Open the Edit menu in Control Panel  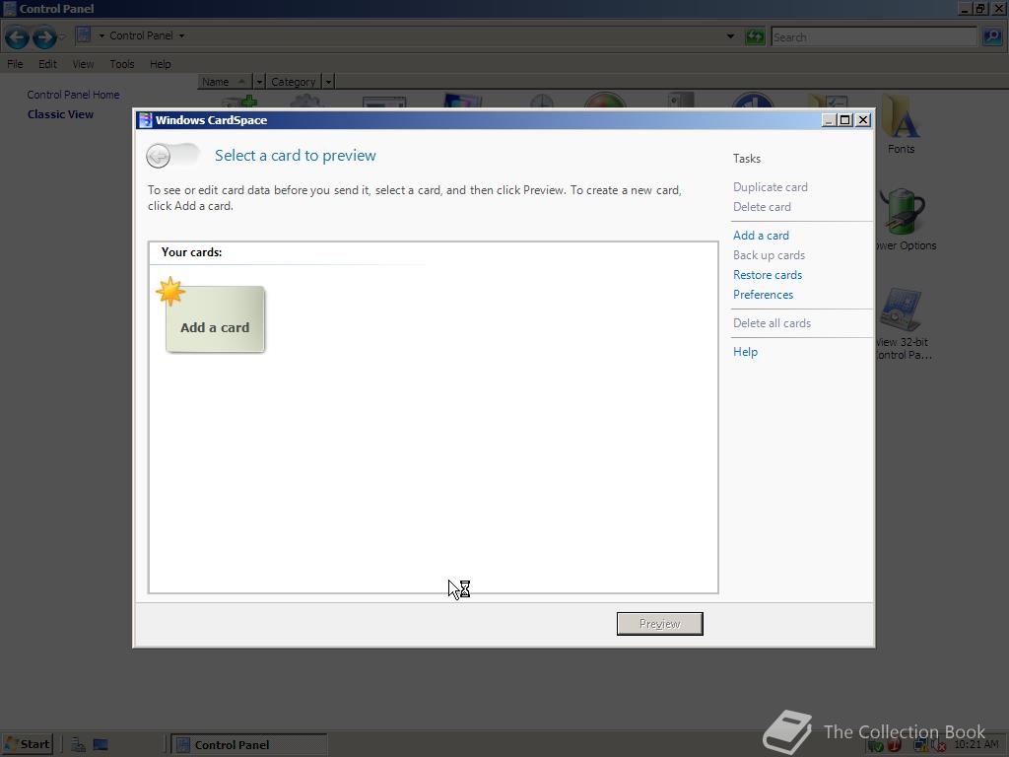47,64
